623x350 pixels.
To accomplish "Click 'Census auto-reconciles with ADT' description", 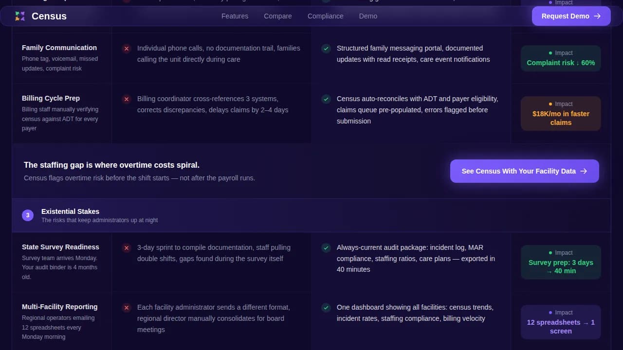I will click(418, 110).
